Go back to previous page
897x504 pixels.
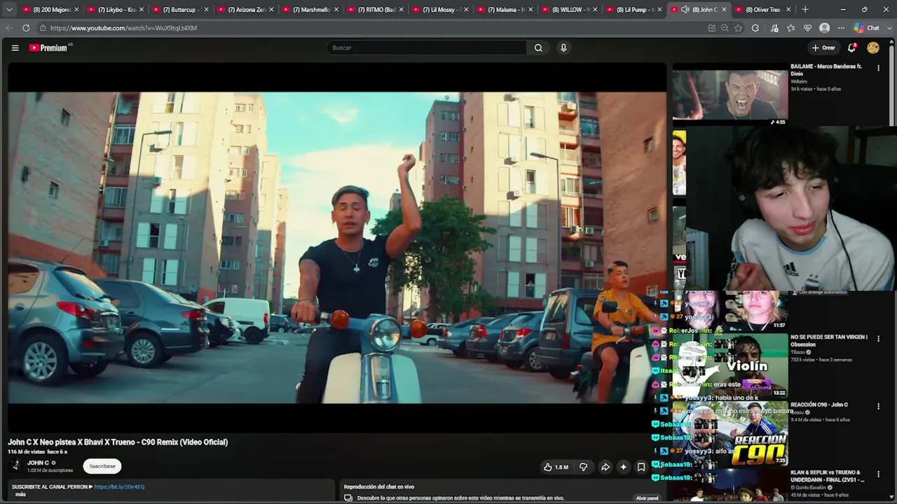(9, 28)
